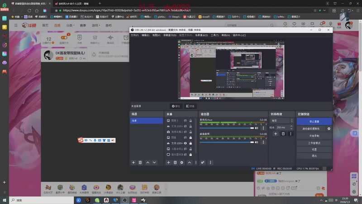Open the Sources panel overflow dots menu

(196, 163)
